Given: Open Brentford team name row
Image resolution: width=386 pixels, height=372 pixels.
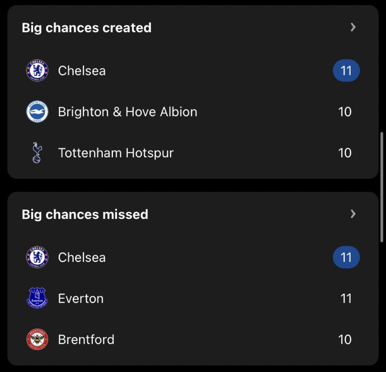Looking at the screenshot, I should 193,339.
